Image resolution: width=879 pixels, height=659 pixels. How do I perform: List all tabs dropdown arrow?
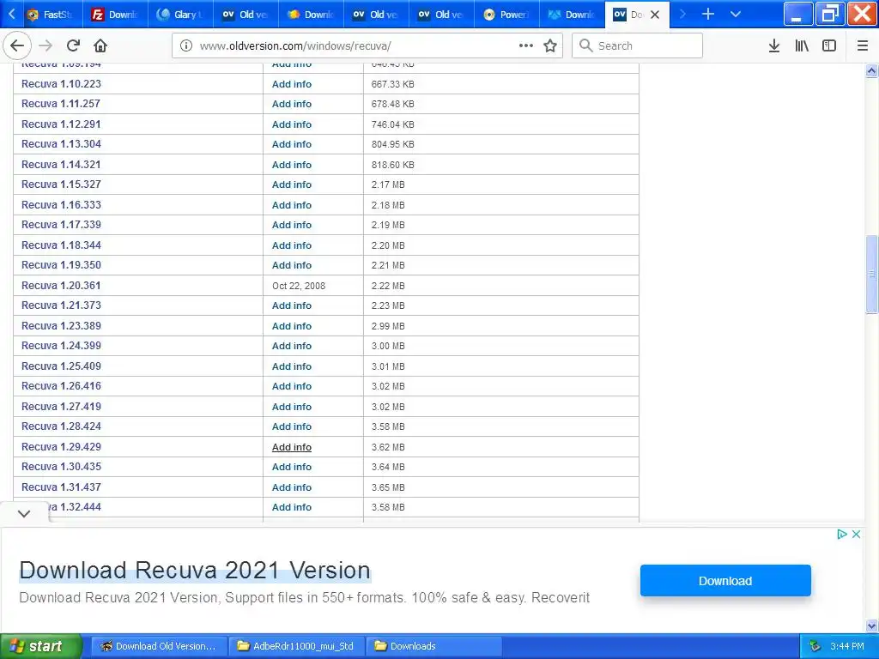(x=736, y=14)
